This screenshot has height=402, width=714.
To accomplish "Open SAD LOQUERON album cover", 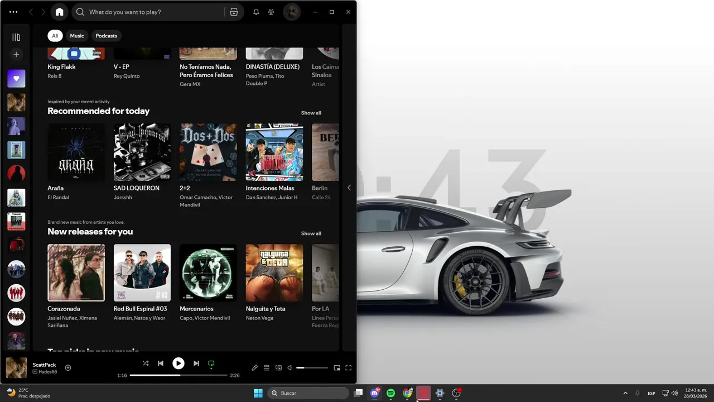I will click(x=142, y=152).
